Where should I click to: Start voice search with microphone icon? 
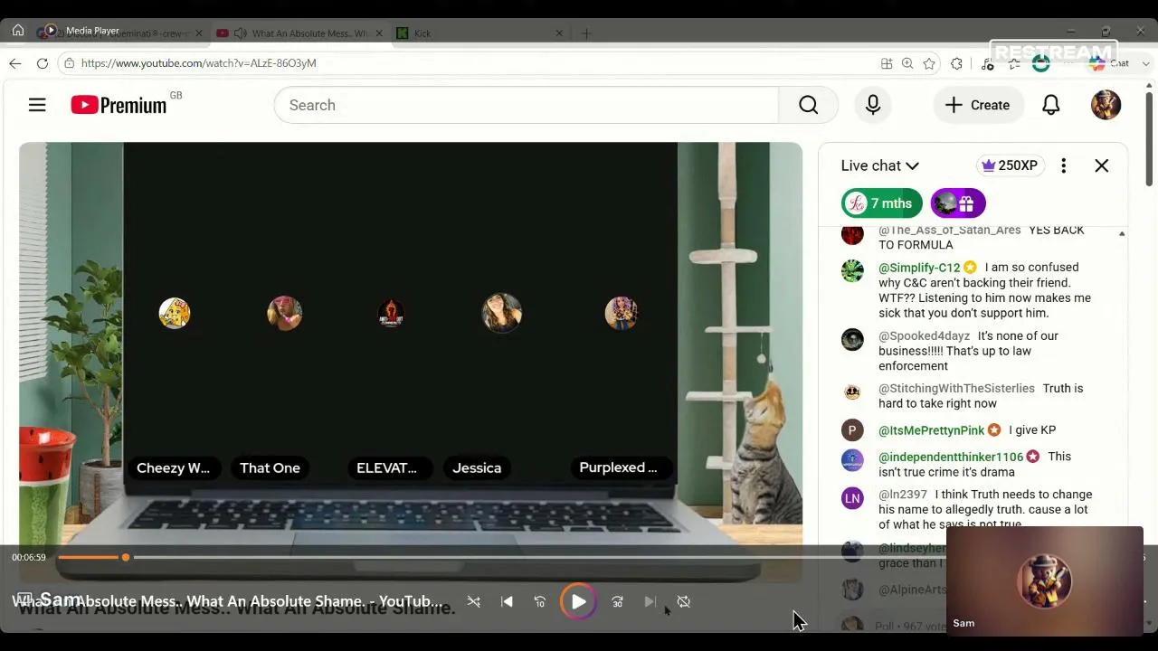(873, 105)
